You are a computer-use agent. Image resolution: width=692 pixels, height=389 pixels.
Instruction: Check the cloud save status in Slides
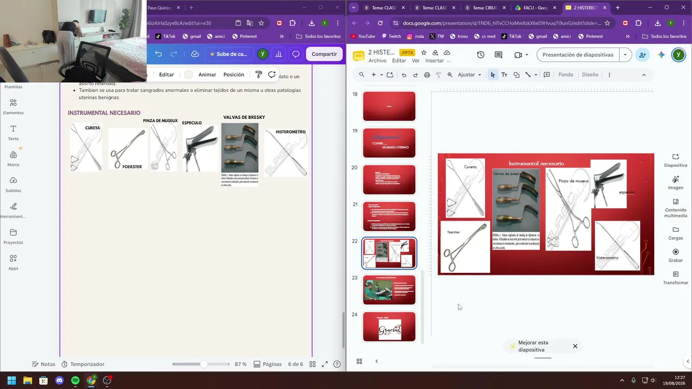click(447, 52)
